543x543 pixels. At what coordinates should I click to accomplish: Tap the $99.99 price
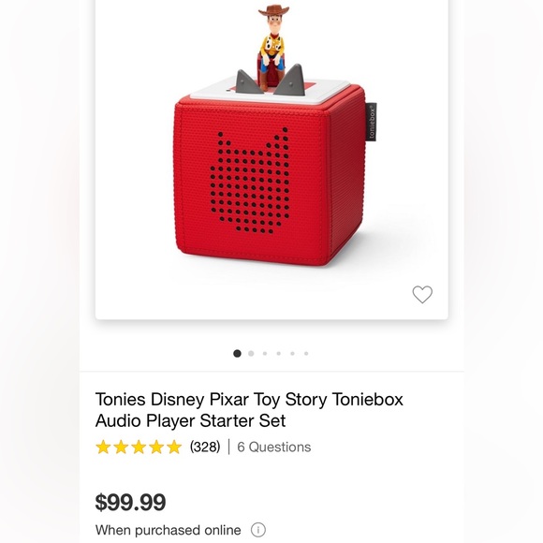pyautogui.click(x=130, y=502)
